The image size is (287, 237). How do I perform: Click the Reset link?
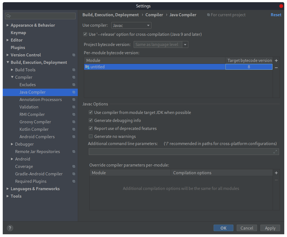[x=276, y=15]
